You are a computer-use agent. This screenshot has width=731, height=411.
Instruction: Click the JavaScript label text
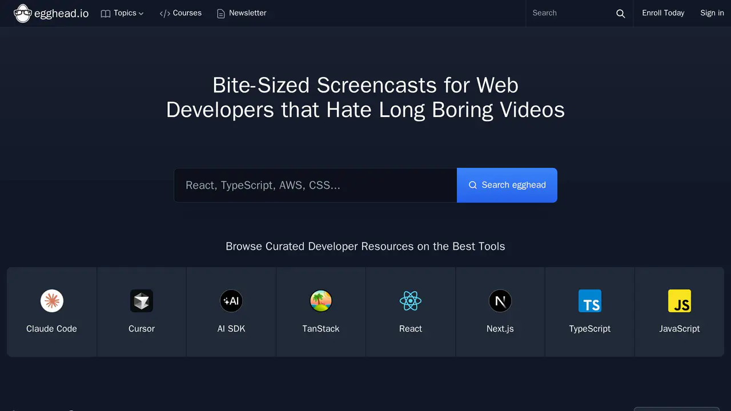click(680, 329)
